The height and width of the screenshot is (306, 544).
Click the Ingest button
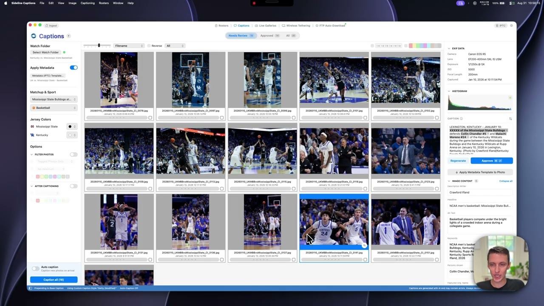(51, 25)
